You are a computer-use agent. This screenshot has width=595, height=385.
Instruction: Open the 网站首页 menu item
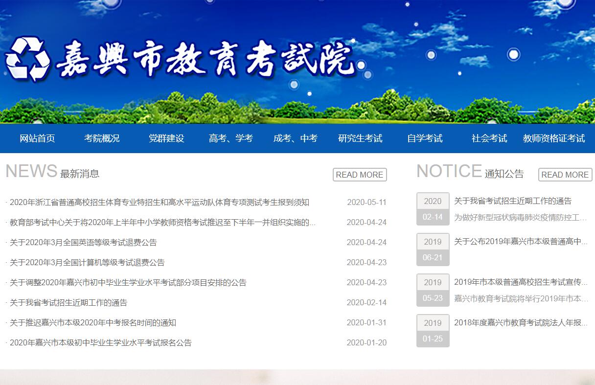pyautogui.click(x=37, y=138)
